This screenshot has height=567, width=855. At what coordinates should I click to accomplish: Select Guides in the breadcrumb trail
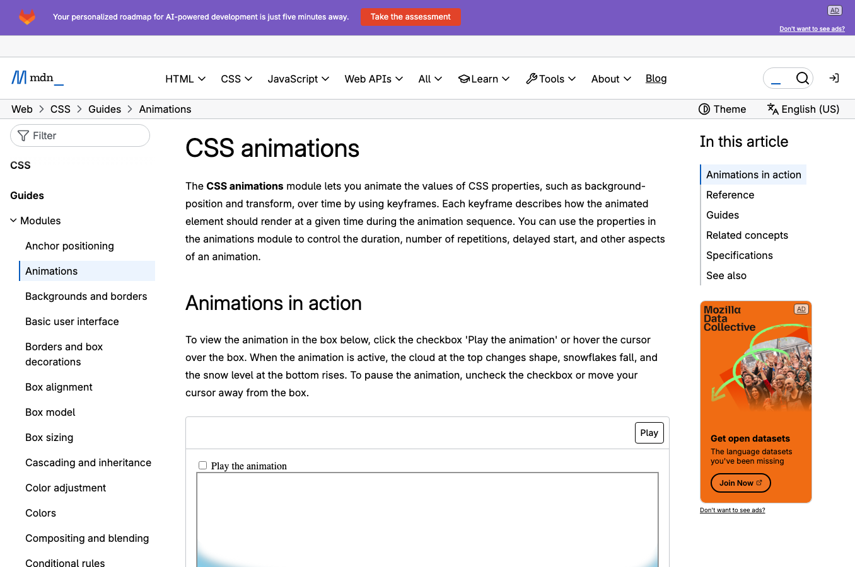click(105, 109)
